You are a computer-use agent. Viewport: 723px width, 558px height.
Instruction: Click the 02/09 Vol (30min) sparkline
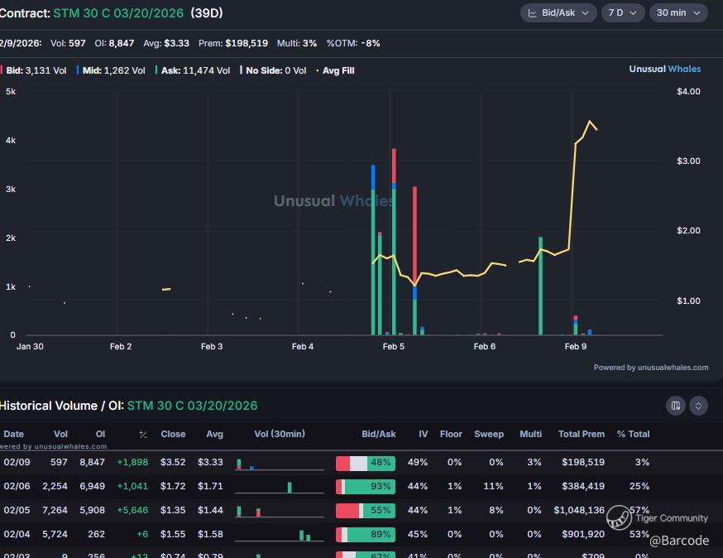click(x=280, y=464)
